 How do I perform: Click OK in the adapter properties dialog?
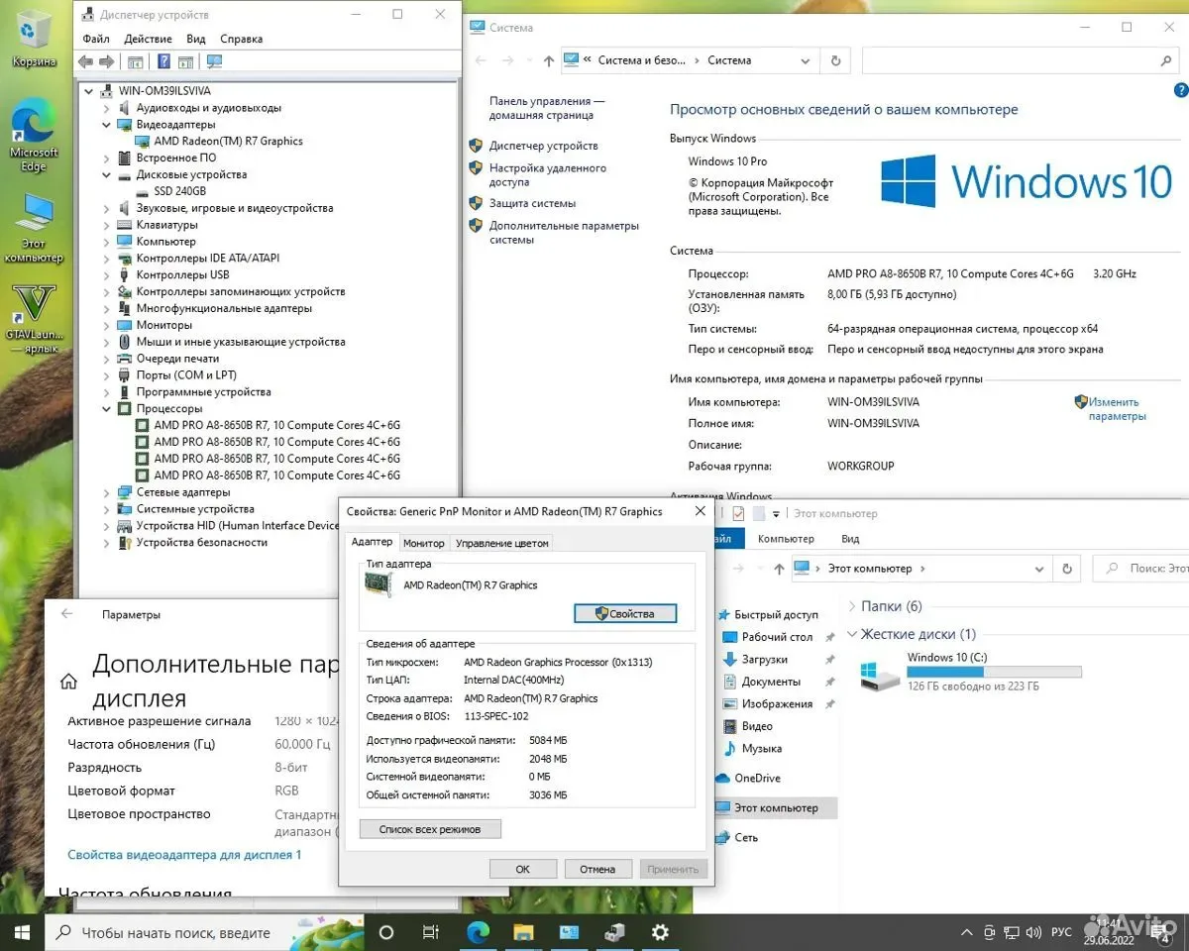[x=522, y=869]
